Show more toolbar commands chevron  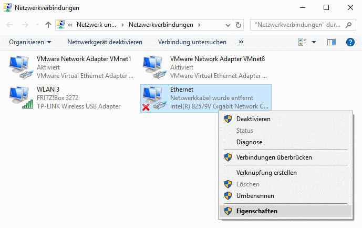(x=241, y=42)
